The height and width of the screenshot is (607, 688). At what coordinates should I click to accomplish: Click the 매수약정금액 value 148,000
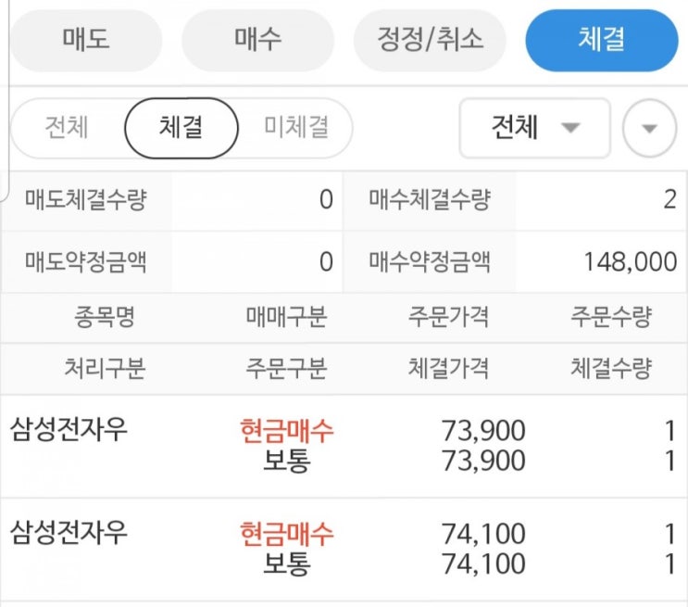630,262
